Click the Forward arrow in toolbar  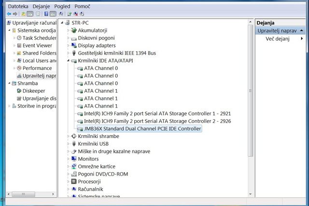click(15, 14)
